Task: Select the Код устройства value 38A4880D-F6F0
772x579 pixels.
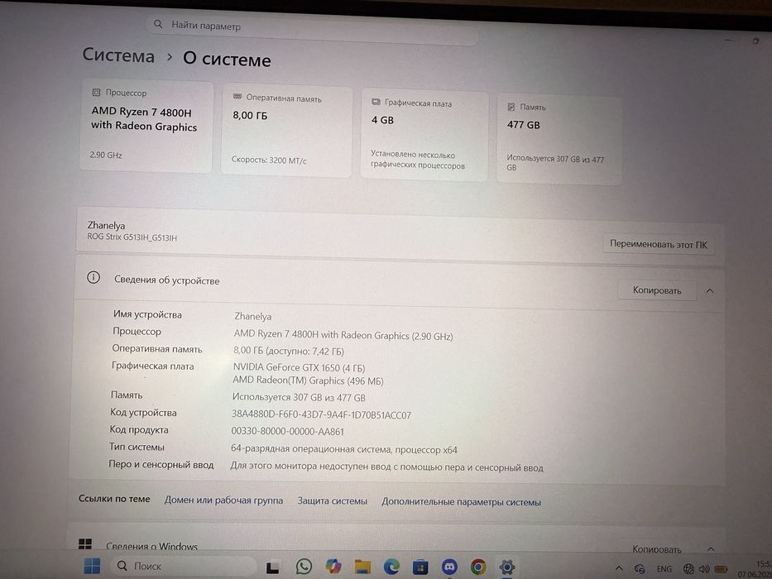Action: coord(321,415)
